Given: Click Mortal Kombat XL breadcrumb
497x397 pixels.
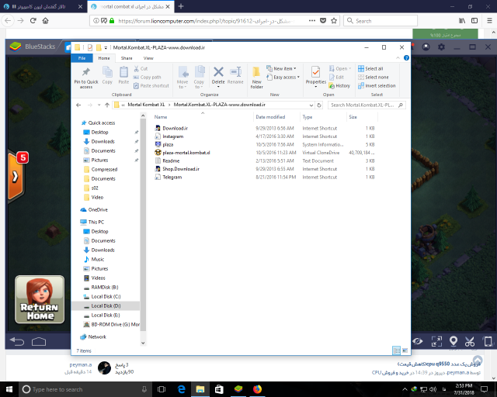Looking at the screenshot, I should [x=146, y=105].
